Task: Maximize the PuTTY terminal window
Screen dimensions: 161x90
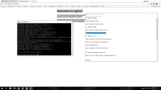Action: 67,22
